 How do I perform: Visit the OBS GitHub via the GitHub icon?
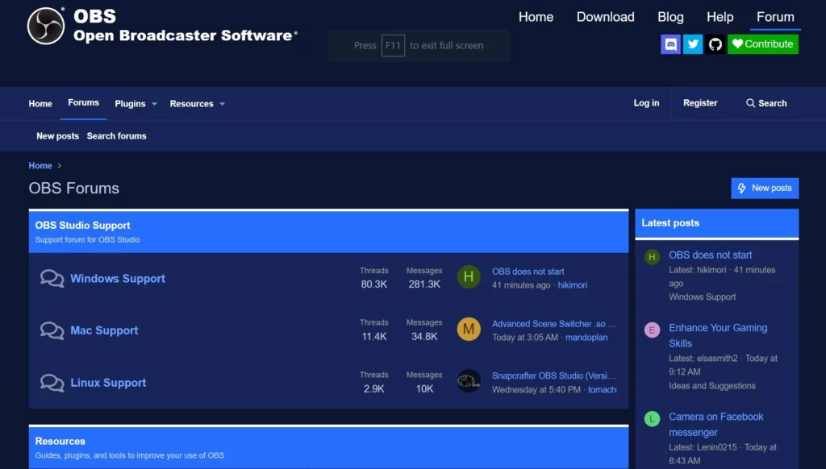tap(715, 44)
